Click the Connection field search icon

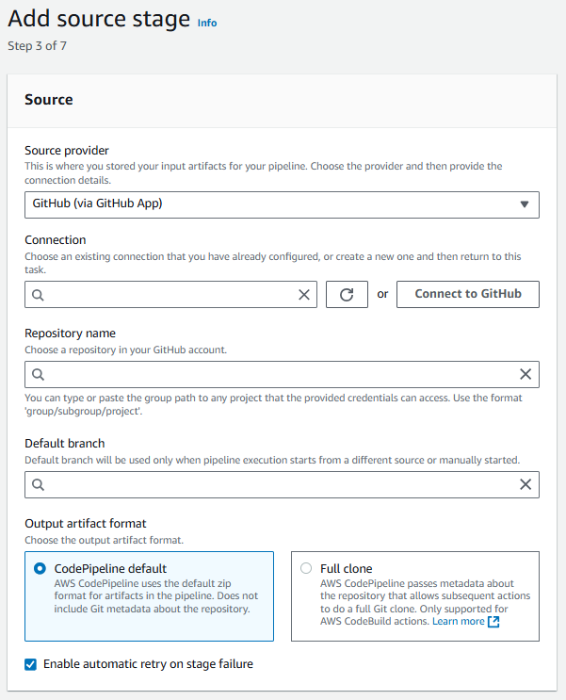coord(39,295)
